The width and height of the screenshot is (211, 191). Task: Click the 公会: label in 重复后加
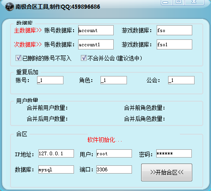coord(153,80)
